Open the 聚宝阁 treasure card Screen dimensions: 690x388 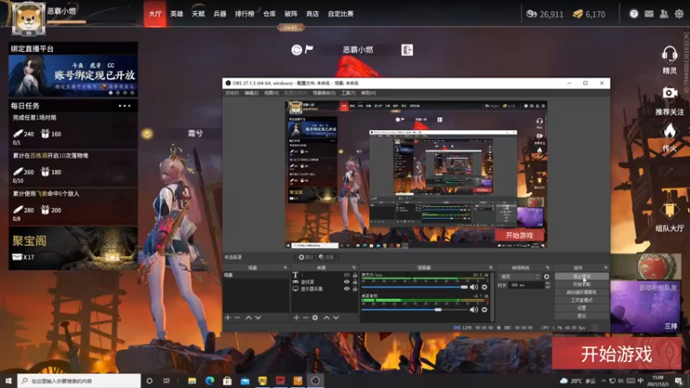click(73, 247)
